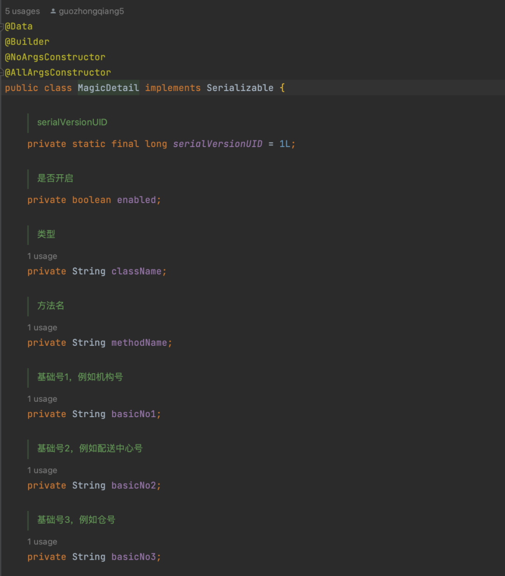Viewport: 505px width, 576px height.
Task: Click the basicNo1 field name
Action: pos(134,414)
